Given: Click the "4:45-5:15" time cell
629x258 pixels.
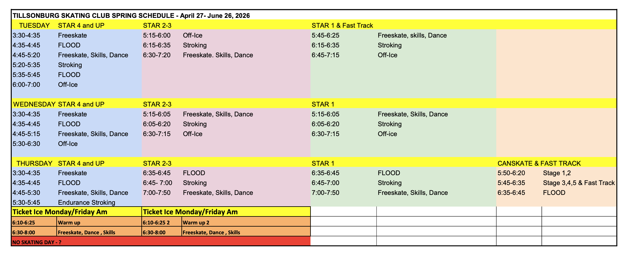Looking at the screenshot, I should click(26, 134).
